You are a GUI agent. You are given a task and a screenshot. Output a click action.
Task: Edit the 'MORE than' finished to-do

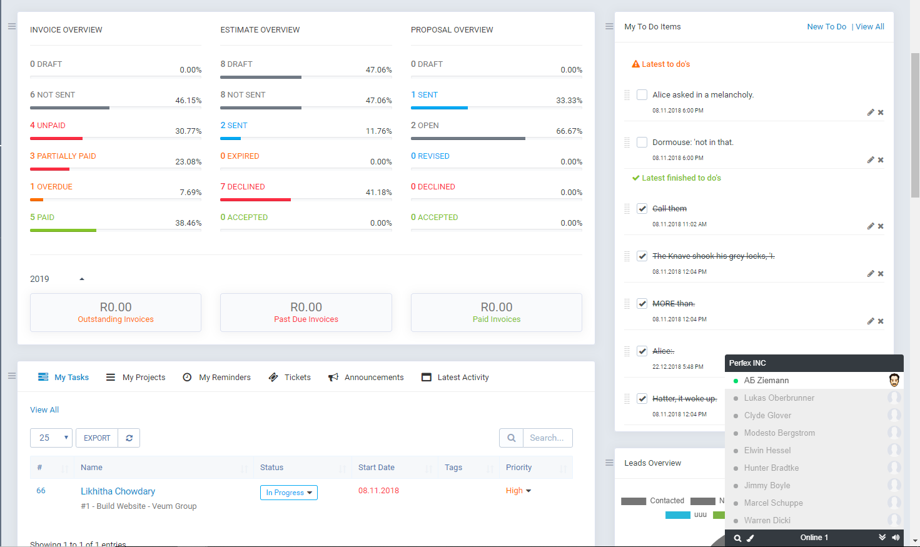871,321
